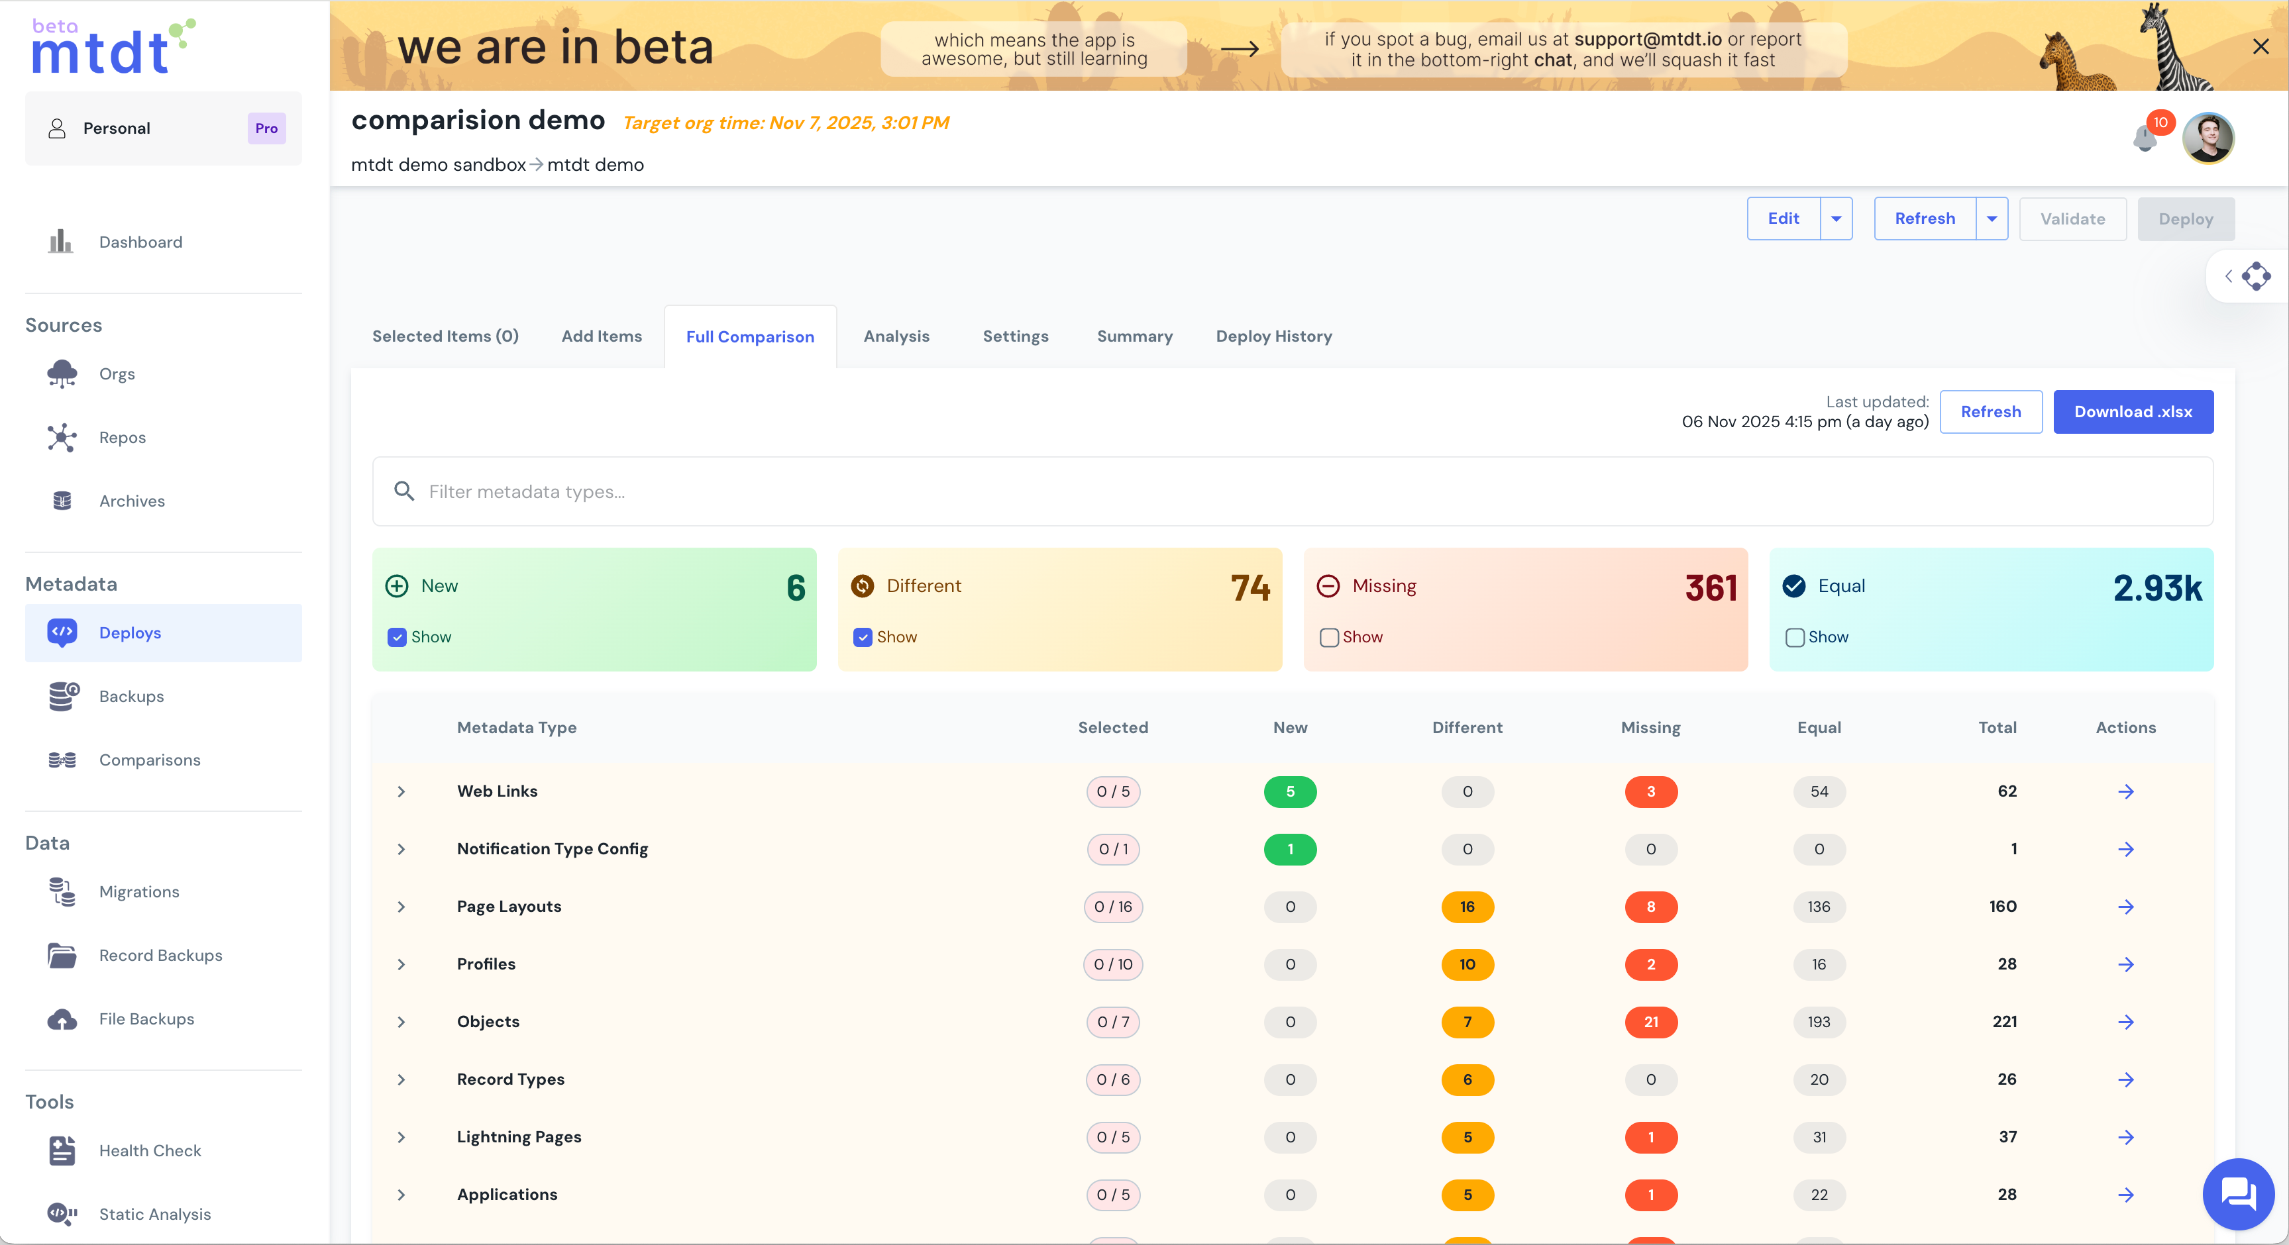Image resolution: width=2289 pixels, height=1245 pixels.
Task: Click the Orgs cloud icon
Action: tap(62, 374)
